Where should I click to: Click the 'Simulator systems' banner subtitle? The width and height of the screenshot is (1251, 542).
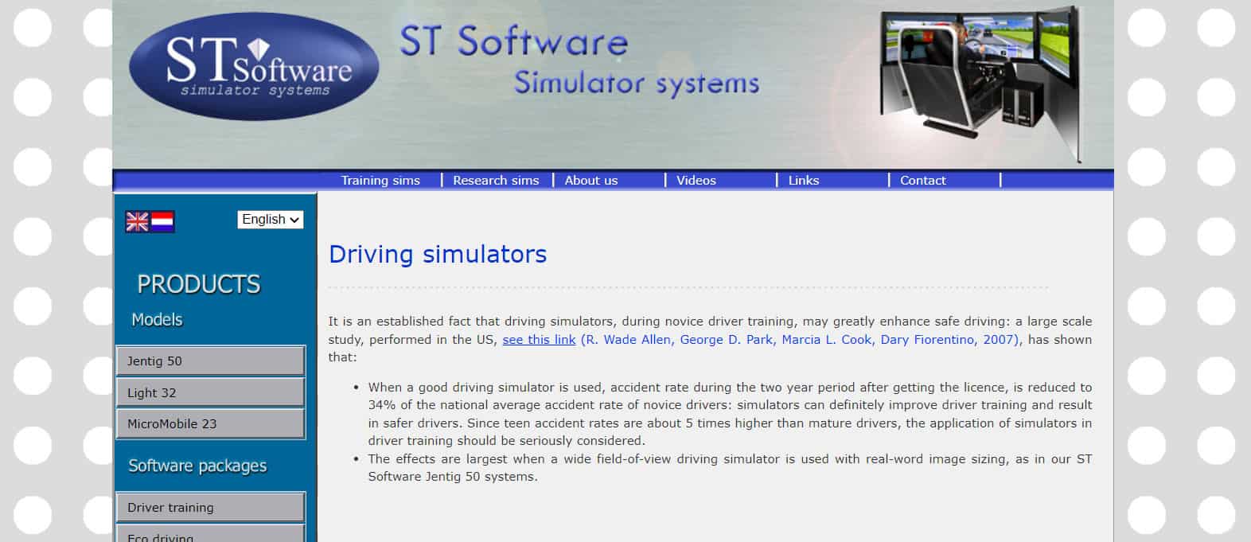tap(637, 84)
